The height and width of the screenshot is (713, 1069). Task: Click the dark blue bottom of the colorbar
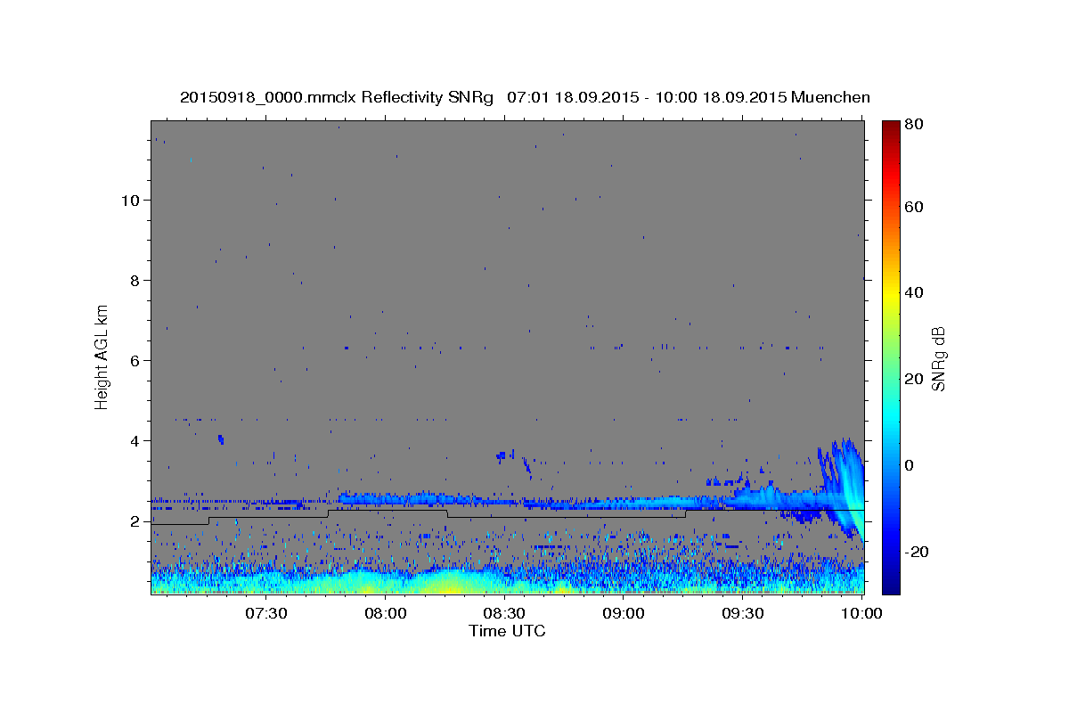891,584
